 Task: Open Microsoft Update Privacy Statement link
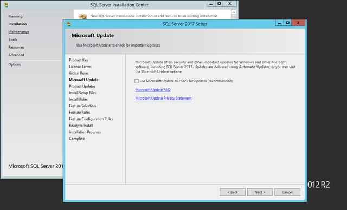coord(163,98)
